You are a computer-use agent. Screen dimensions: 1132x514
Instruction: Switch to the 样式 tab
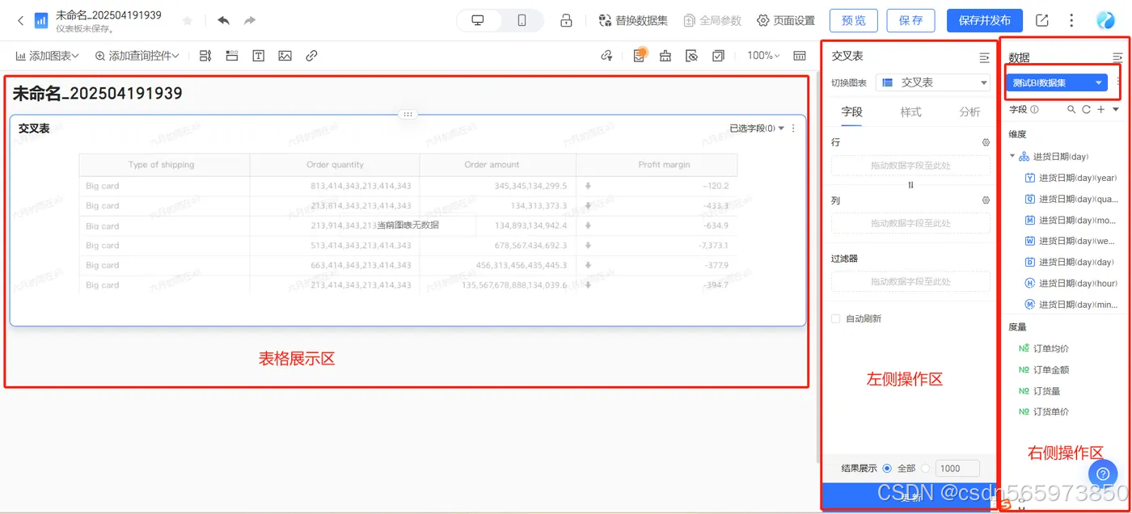click(x=910, y=112)
